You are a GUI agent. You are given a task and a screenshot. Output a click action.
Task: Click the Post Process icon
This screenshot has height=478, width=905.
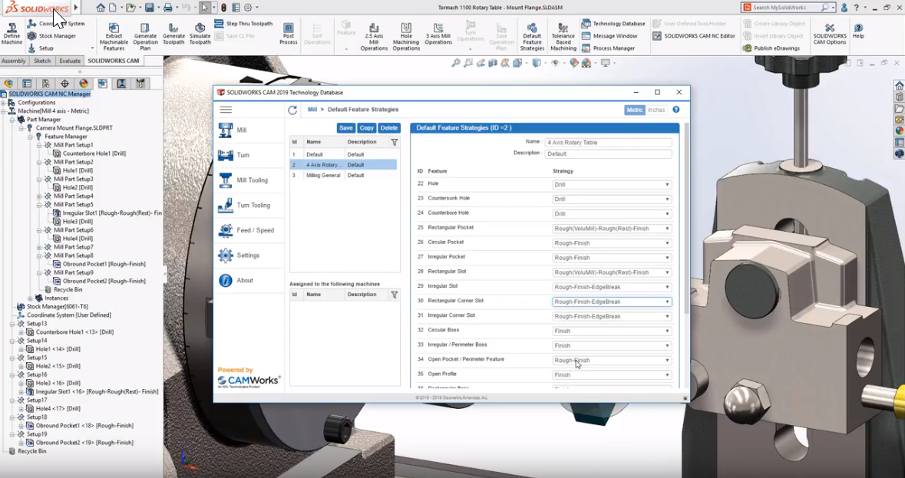pyautogui.click(x=288, y=35)
